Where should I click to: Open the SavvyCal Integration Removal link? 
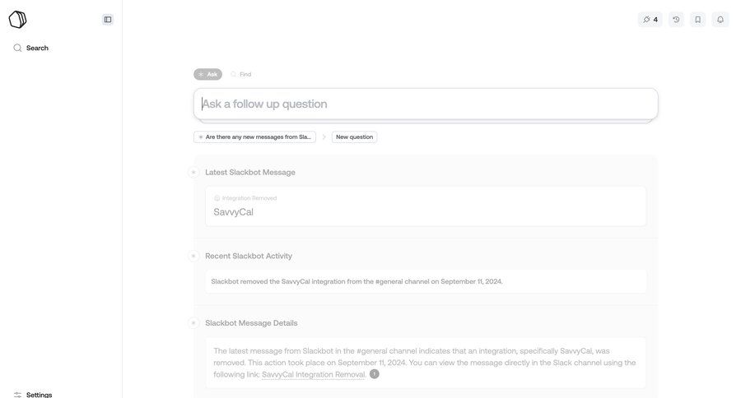click(314, 374)
